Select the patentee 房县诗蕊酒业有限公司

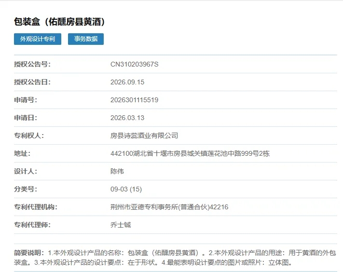tap(144, 136)
